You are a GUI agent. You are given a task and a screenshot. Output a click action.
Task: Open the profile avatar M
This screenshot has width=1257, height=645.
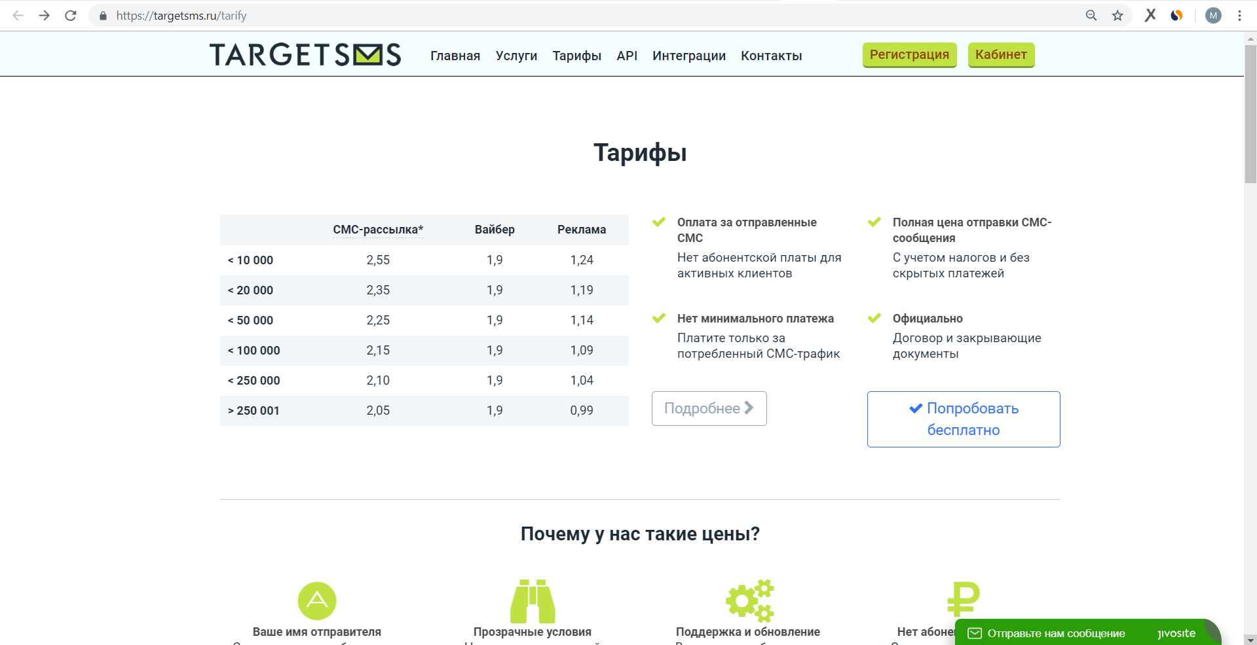click(1213, 16)
